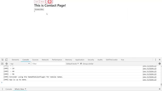Click the About navigation button
The height and width of the screenshot is (91, 162).
[42, 2]
